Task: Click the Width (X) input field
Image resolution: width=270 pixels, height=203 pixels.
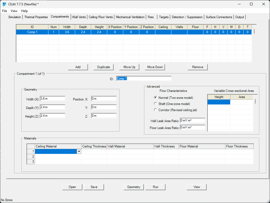Action: pyautogui.click(x=52, y=99)
